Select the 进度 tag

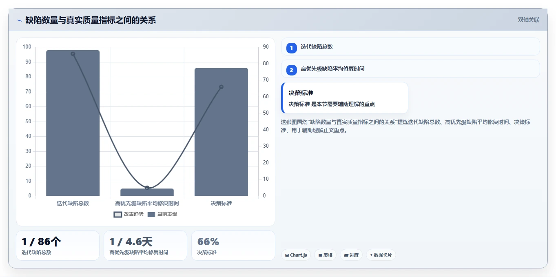point(351,255)
